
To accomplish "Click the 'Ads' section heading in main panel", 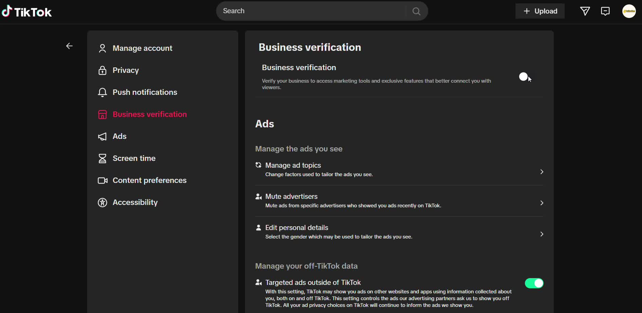I will click(265, 124).
